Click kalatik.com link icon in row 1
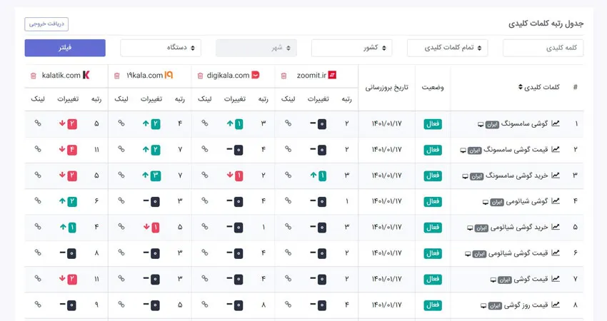 point(38,123)
